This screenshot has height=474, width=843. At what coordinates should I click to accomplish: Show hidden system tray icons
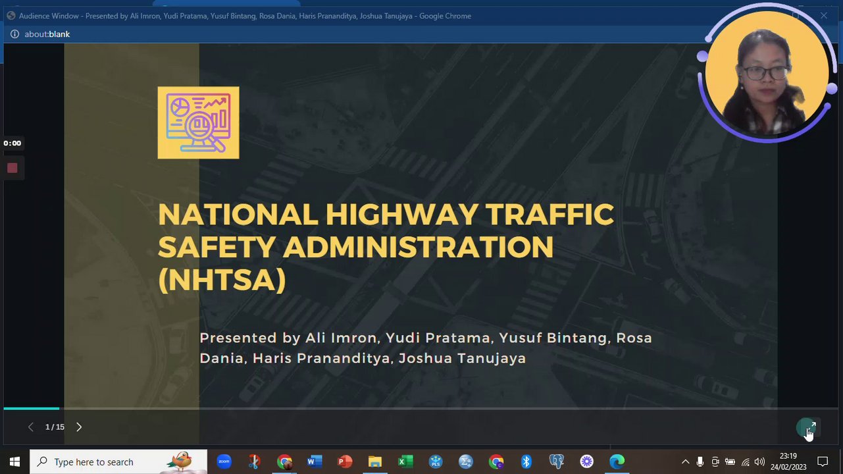[685, 462]
